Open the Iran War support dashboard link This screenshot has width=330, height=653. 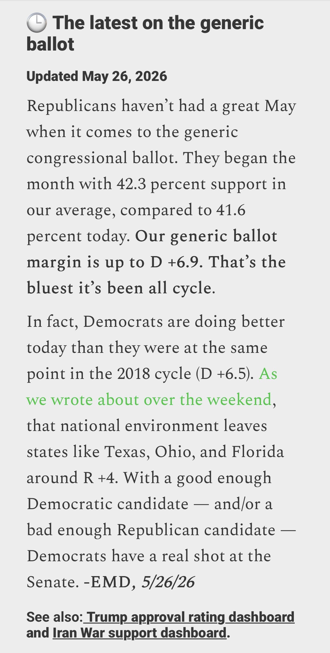(140, 633)
